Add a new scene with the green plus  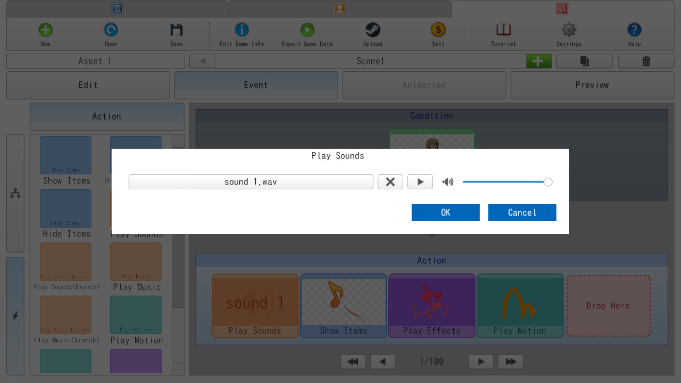pos(539,61)
